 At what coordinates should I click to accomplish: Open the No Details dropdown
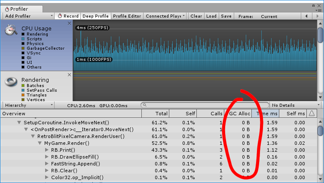296,105
